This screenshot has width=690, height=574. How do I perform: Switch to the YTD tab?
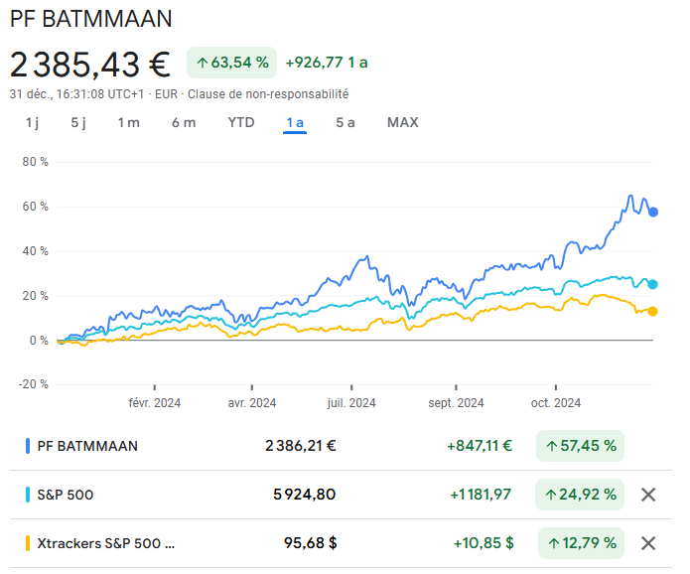pyautogui.click(x=241, y=122)
